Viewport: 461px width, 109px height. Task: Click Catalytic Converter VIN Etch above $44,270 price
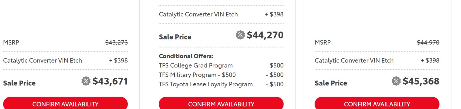click(x=198, y=14)
